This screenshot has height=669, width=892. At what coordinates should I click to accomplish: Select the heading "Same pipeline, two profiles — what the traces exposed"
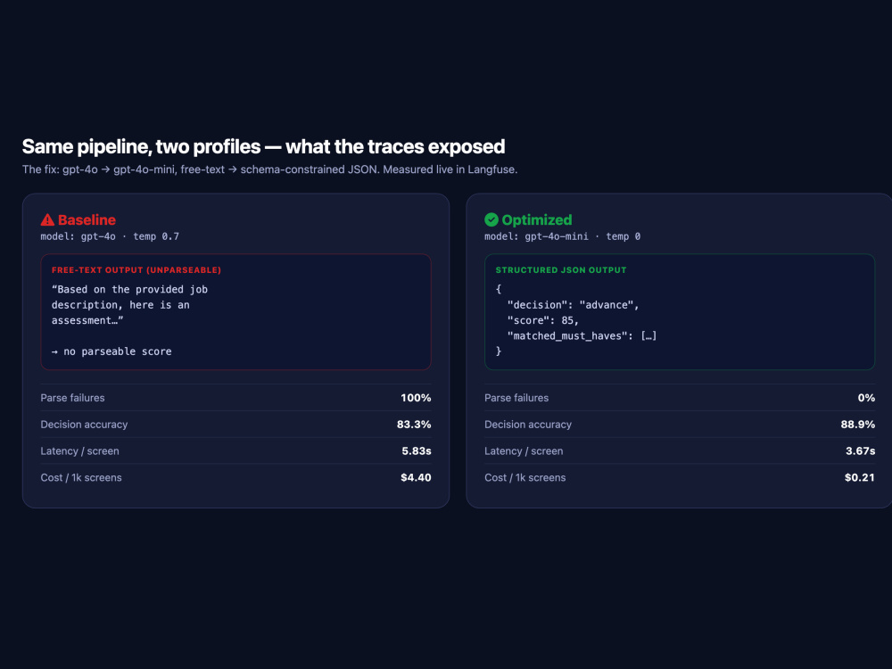[x=263, y=147]
